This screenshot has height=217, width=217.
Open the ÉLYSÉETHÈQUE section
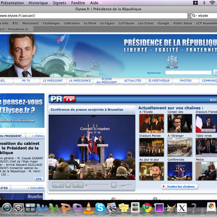pyautogui.click(x=159, y=81)
